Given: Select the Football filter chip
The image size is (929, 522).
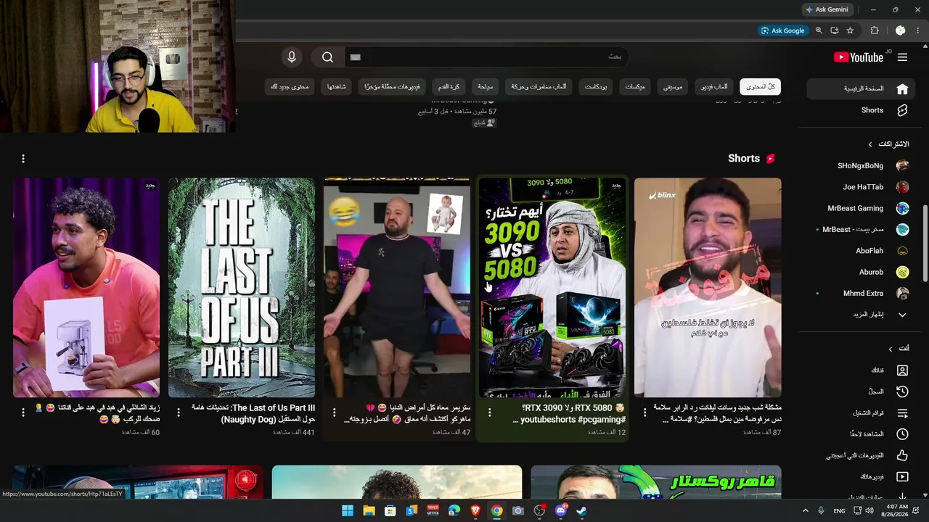Looking at the screenshot, I should (449, 87).
